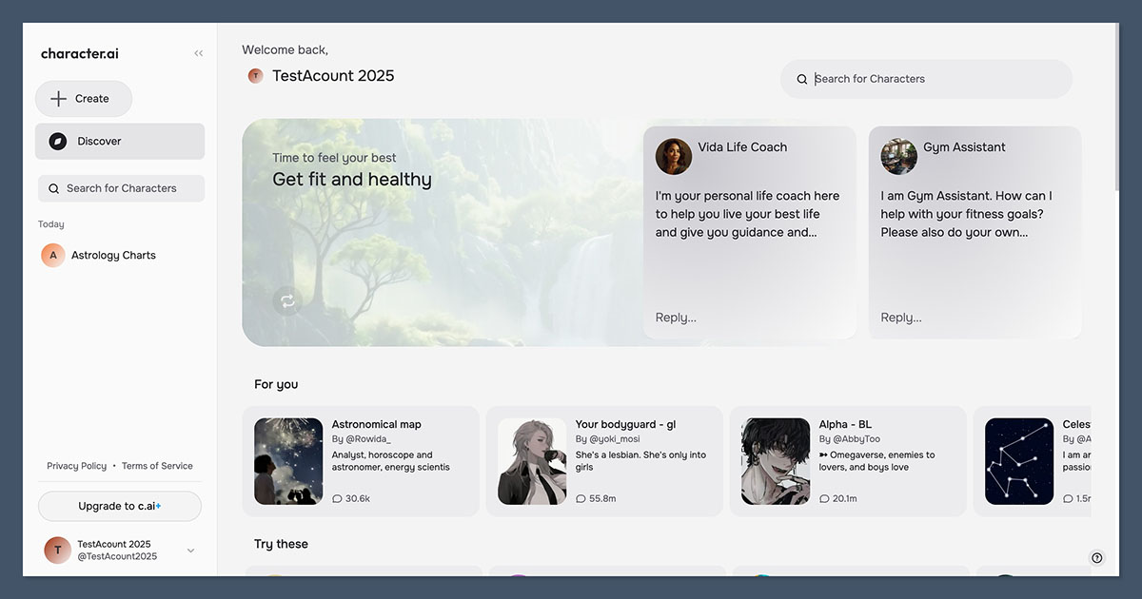Open the Discover compass icon in sidebar
The width and height of the screenshot is (1142, 599).
click(x=58, y=141)
